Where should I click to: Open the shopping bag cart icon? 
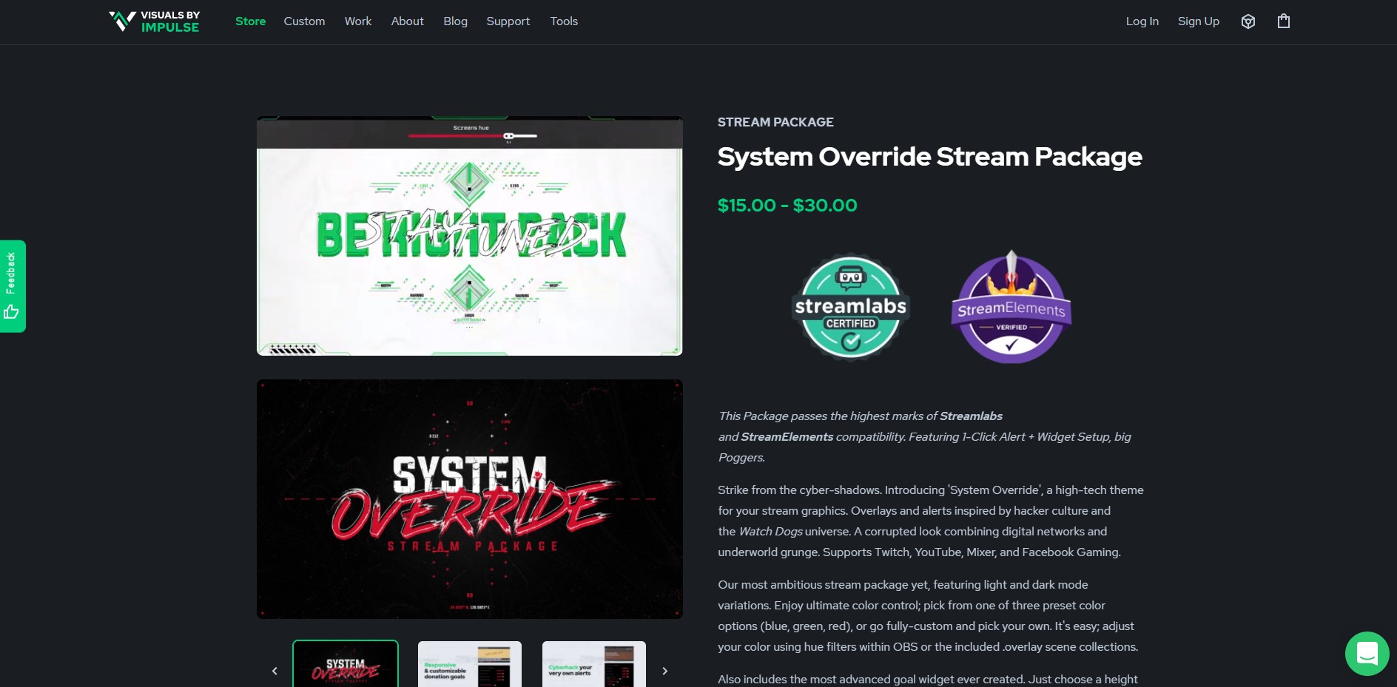(x=1284, y=21)
